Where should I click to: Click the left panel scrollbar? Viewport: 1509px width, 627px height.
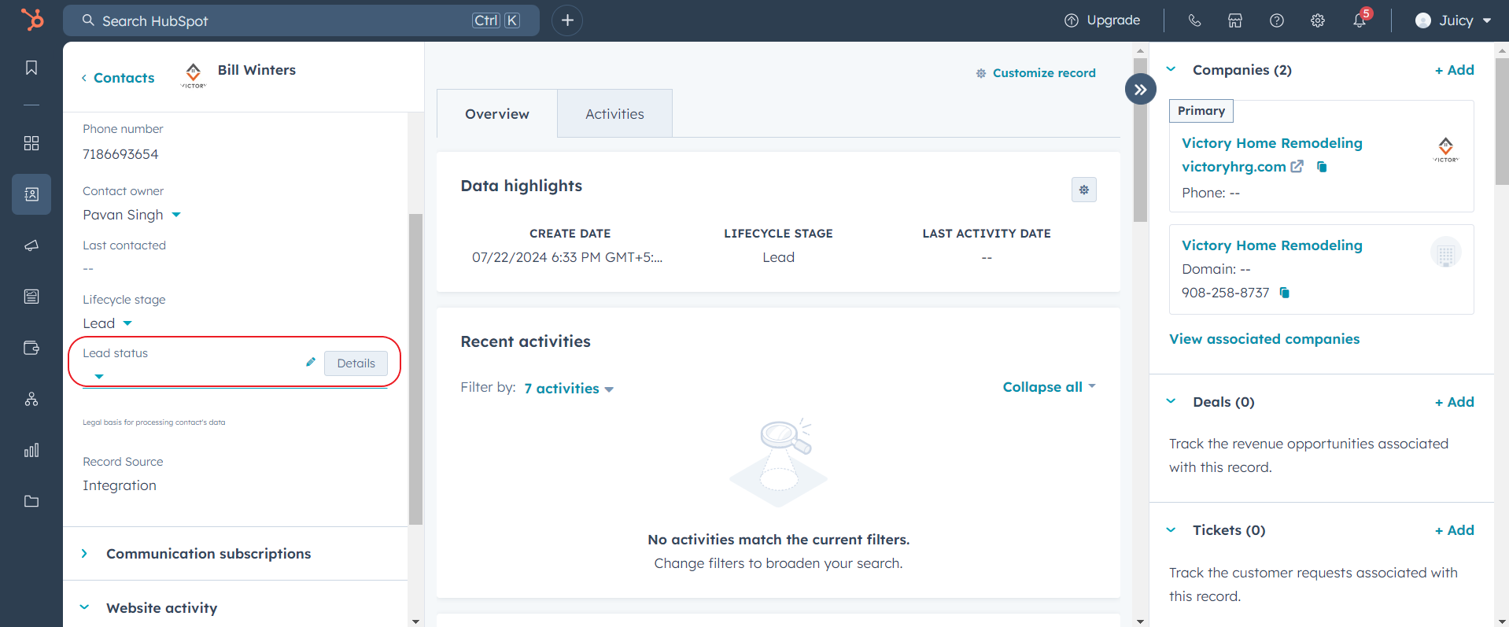pyautogui.click(x=415, y=368)
